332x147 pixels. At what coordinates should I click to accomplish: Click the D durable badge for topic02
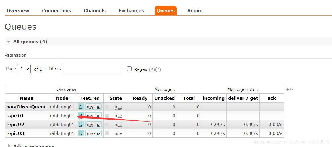(x=81, y=125)
